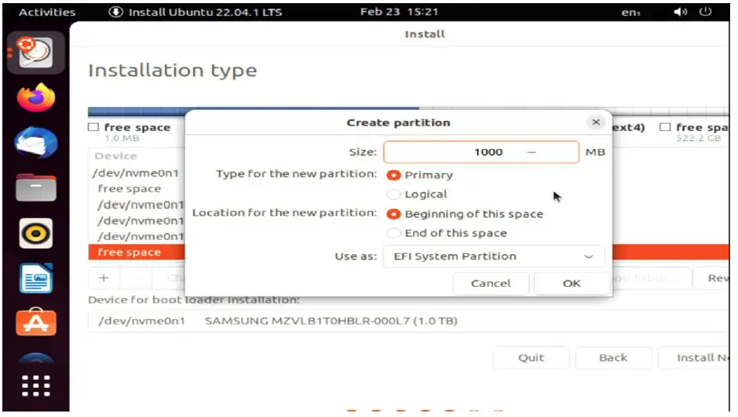Launch Rhythmbox music player from dock
Screen dimensions: 738x417
click(36, 233)
